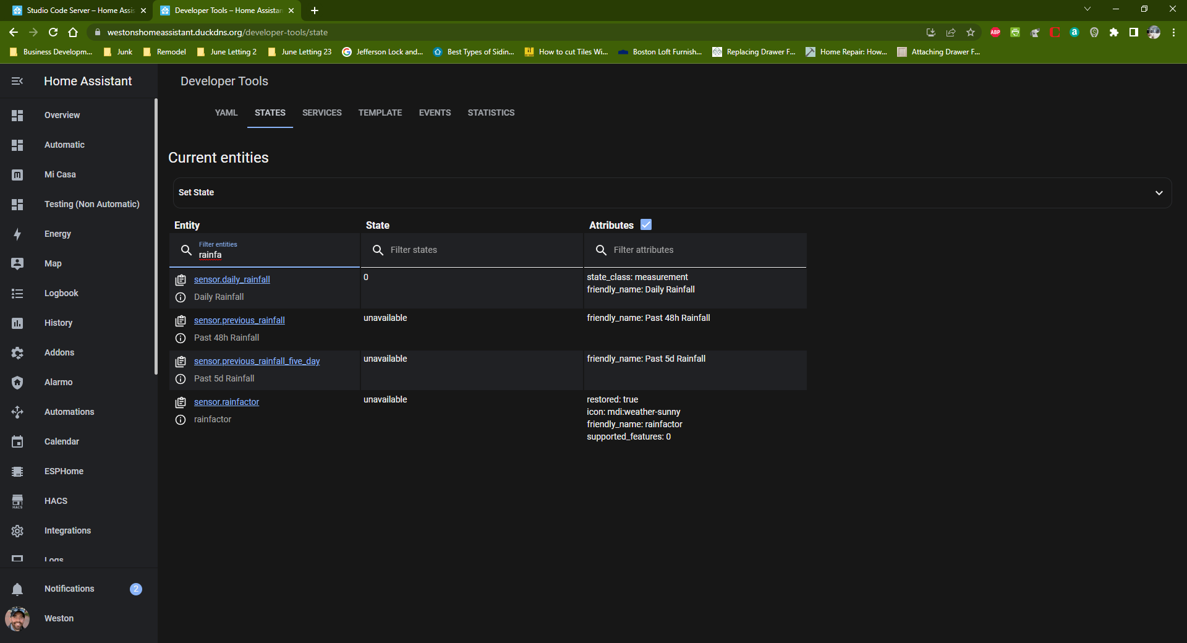Bookmark this page with star icon
Image resolution: width=1187 pixels, height=643 pixels.
[971, 32]
